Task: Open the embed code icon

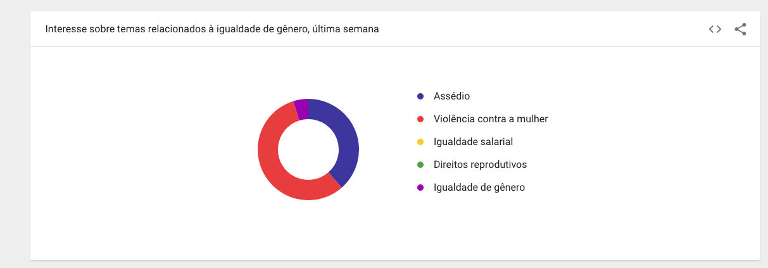Action: coord(715,29)
